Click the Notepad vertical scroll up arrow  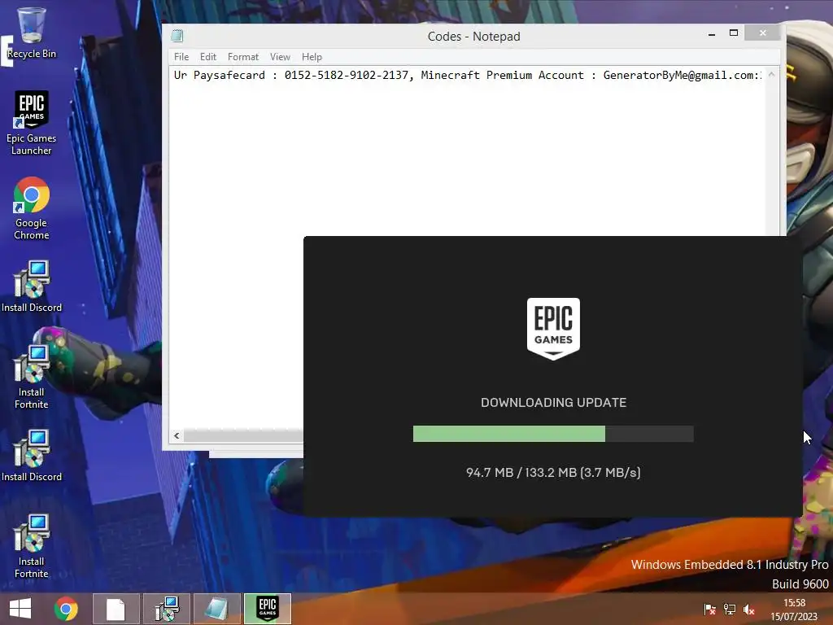pos(771,74)
